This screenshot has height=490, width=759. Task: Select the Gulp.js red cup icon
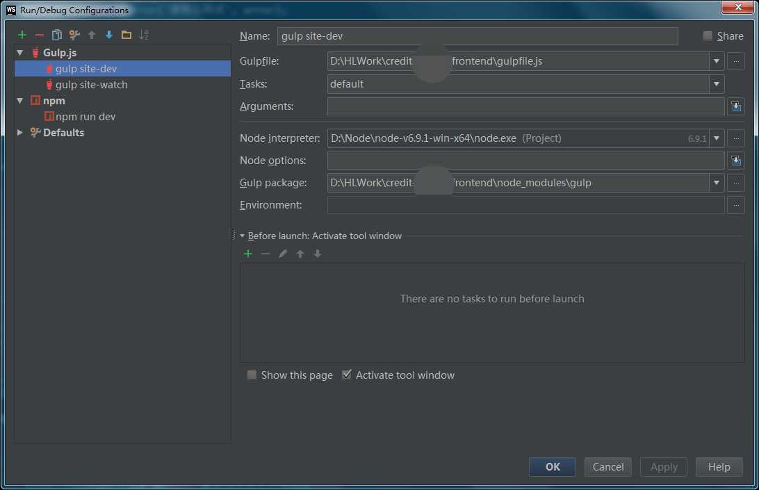click(35, 52)
